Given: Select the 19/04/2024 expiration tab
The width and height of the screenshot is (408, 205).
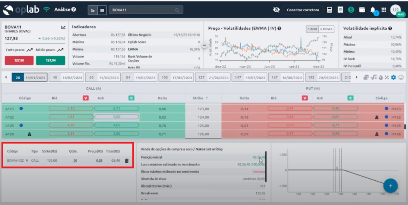Looking at the screenshot, I should 139,77.
